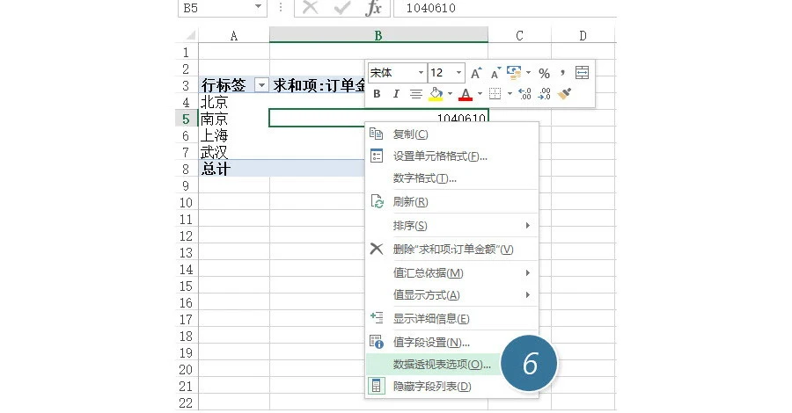Choose 刷新(R) from context menu

[x=451, y=202]
